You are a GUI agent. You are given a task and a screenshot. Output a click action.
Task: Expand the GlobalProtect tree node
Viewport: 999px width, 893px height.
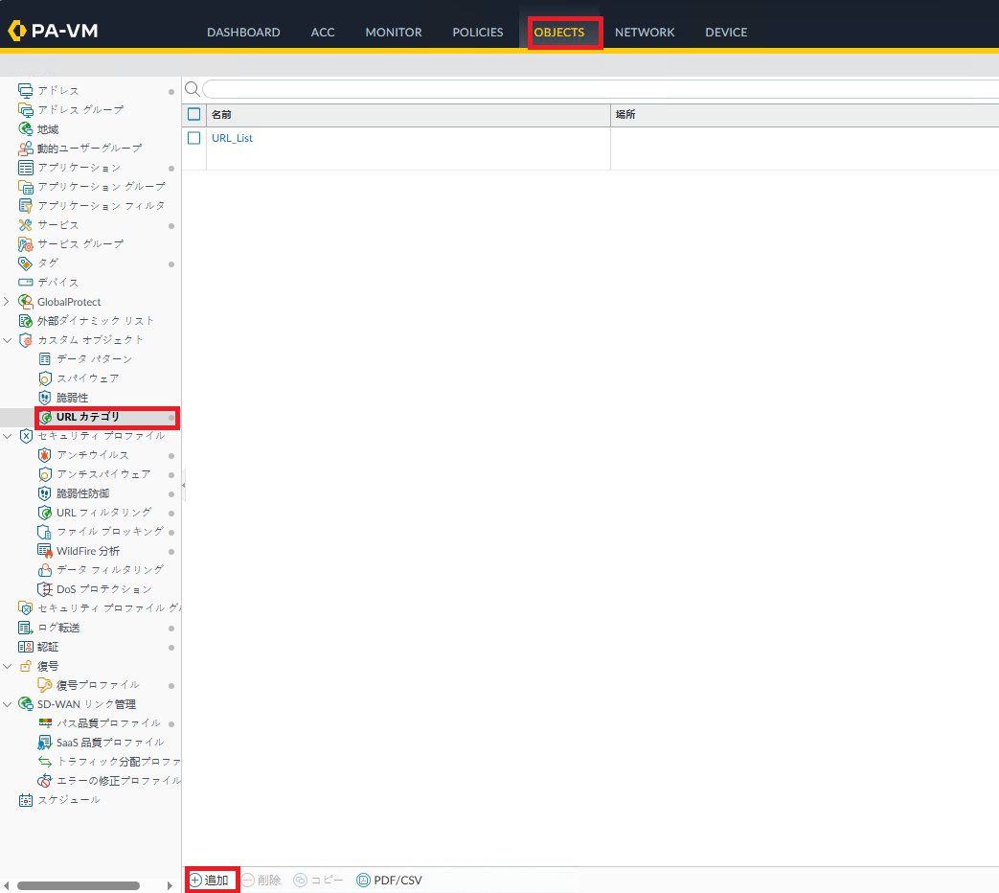8,302
